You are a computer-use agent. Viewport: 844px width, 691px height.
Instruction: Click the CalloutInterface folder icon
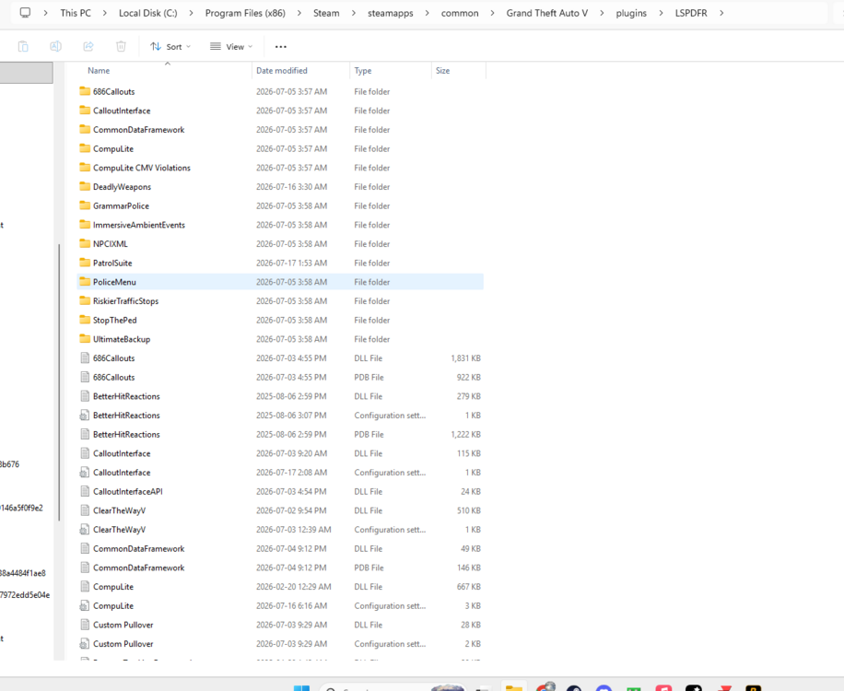coord(85,111)
